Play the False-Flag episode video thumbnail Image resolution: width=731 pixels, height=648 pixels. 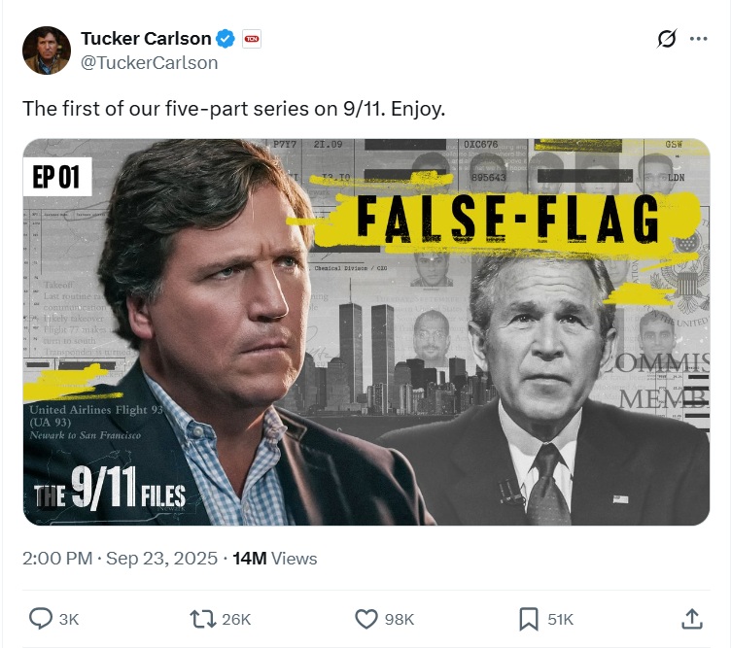pyautogui.click(x=365, y=331)
